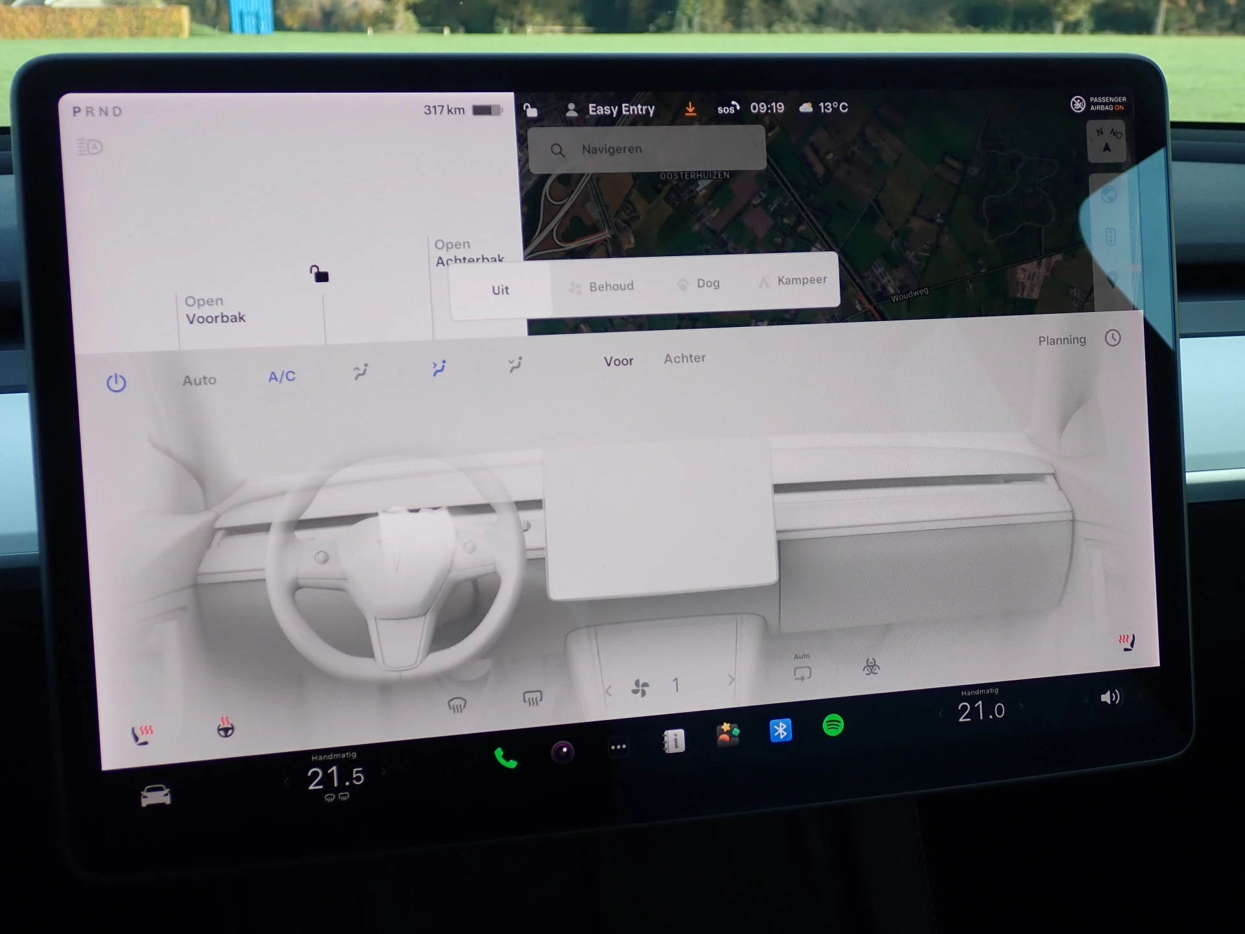Screen dimensions: 1245x934
Task: Open the Spotify app
Action: tap(833, 724)
